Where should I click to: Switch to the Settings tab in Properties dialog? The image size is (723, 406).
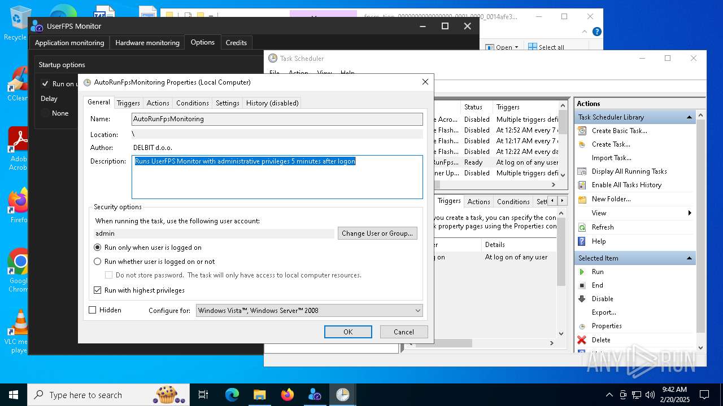pos(228,103)
